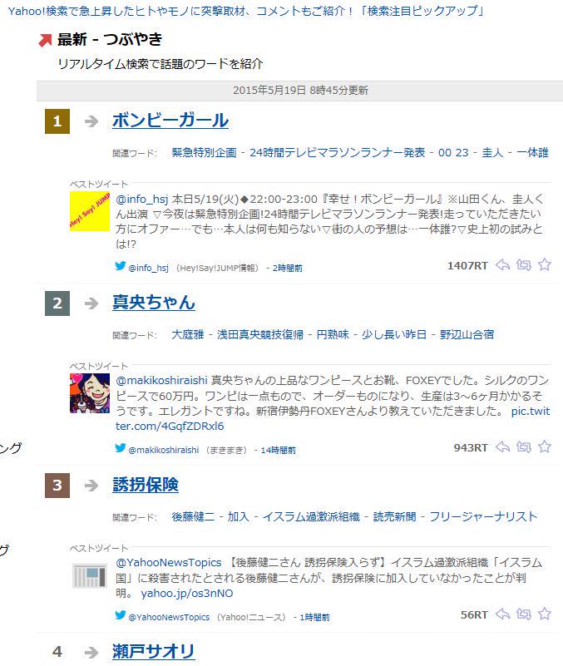563x666 pixels.
Task: Retweet the 56RT YahooNewsTopics tweet
Action: click(523, 614)
